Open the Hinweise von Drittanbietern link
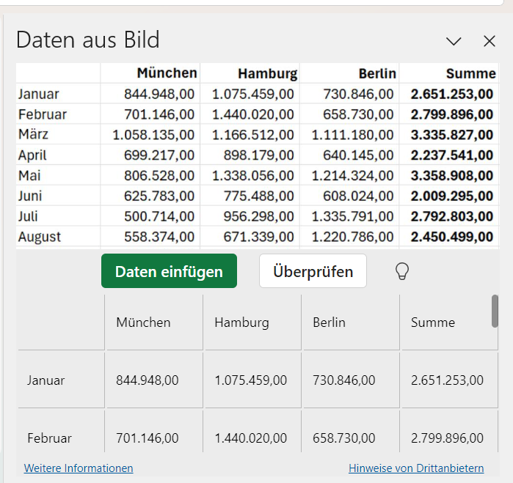The height and width of the screenshot is (483, 513). (416, 468)
